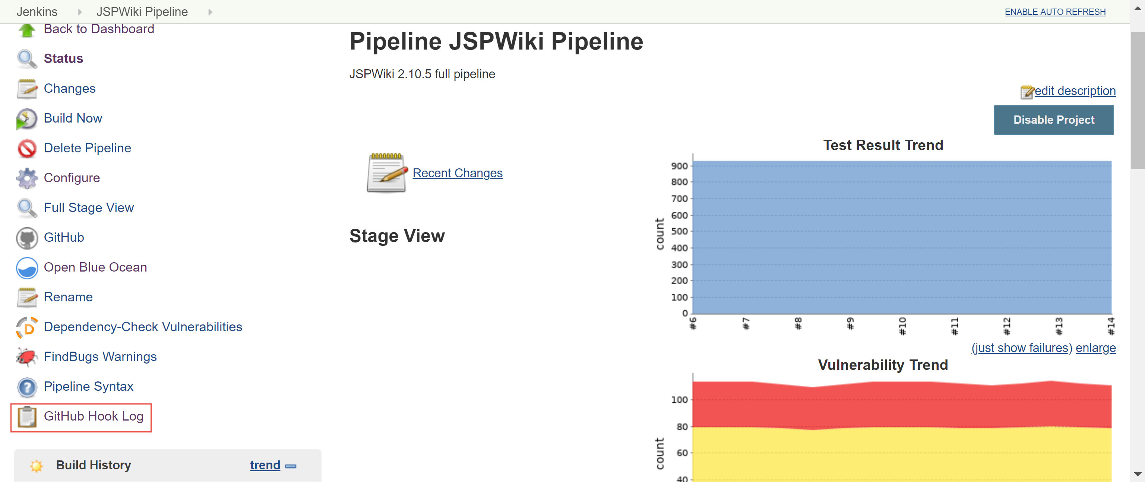The height and width of the screenshot is (482, 1145).
Task: Click the page vertical scrollbar thumb
Action: click(x=1138, y=101)
